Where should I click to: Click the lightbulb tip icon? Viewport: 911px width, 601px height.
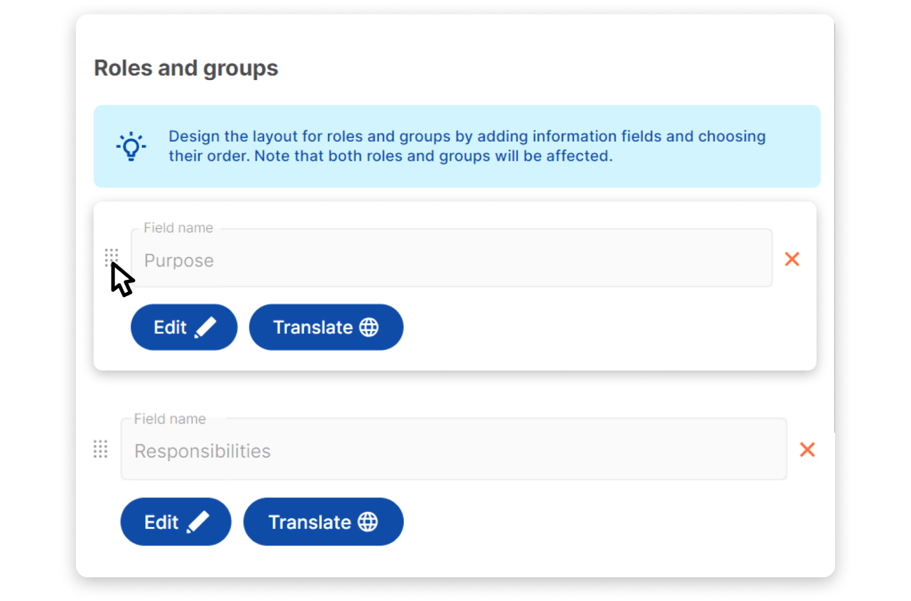131,146
